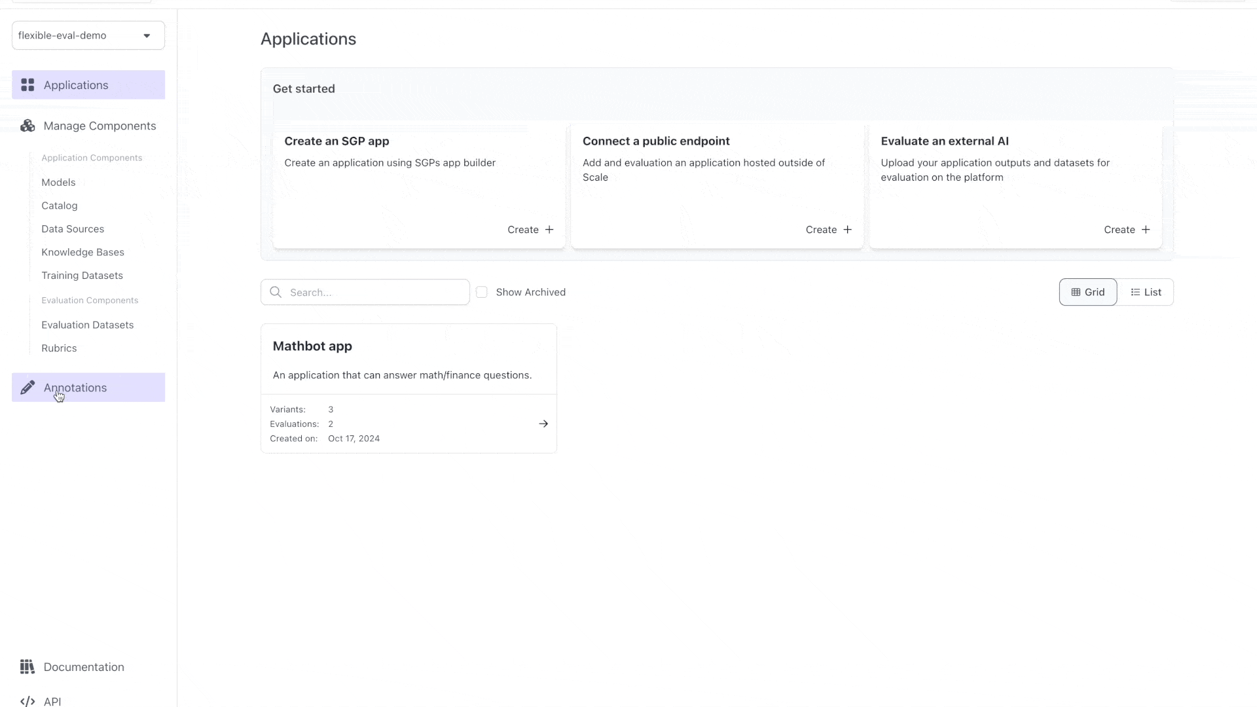This screenshot has height=707, width=1257.
Task: Click the Applications grid icon in sidebar
Action: pos(27,85)
